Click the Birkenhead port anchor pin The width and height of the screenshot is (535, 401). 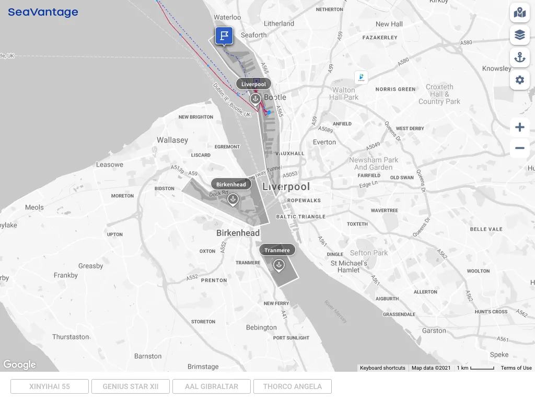(232, 199)
